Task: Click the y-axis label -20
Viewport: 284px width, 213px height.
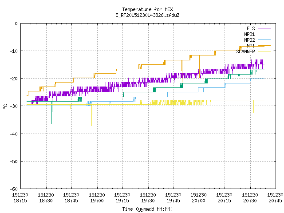Action: click(14, 79)
